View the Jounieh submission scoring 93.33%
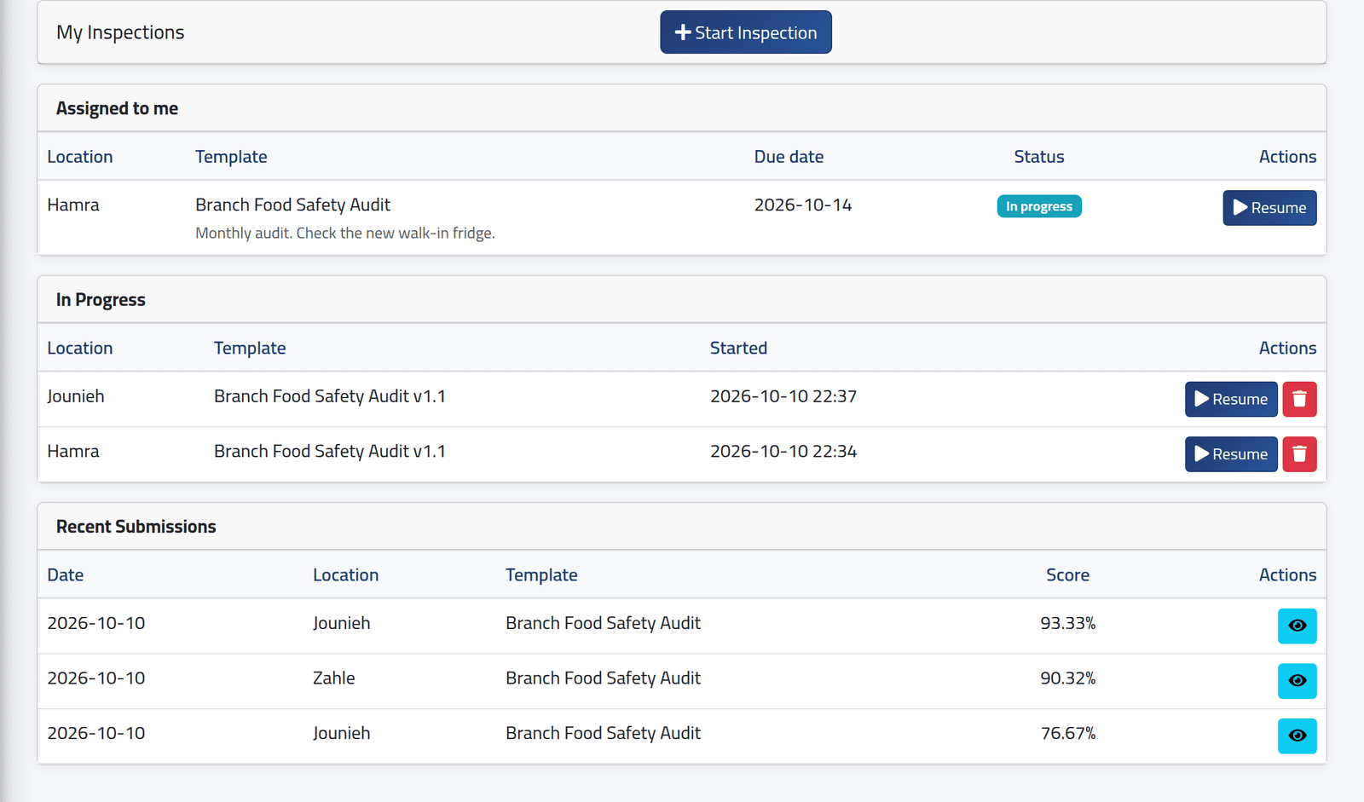 [x=1297, y=626]
